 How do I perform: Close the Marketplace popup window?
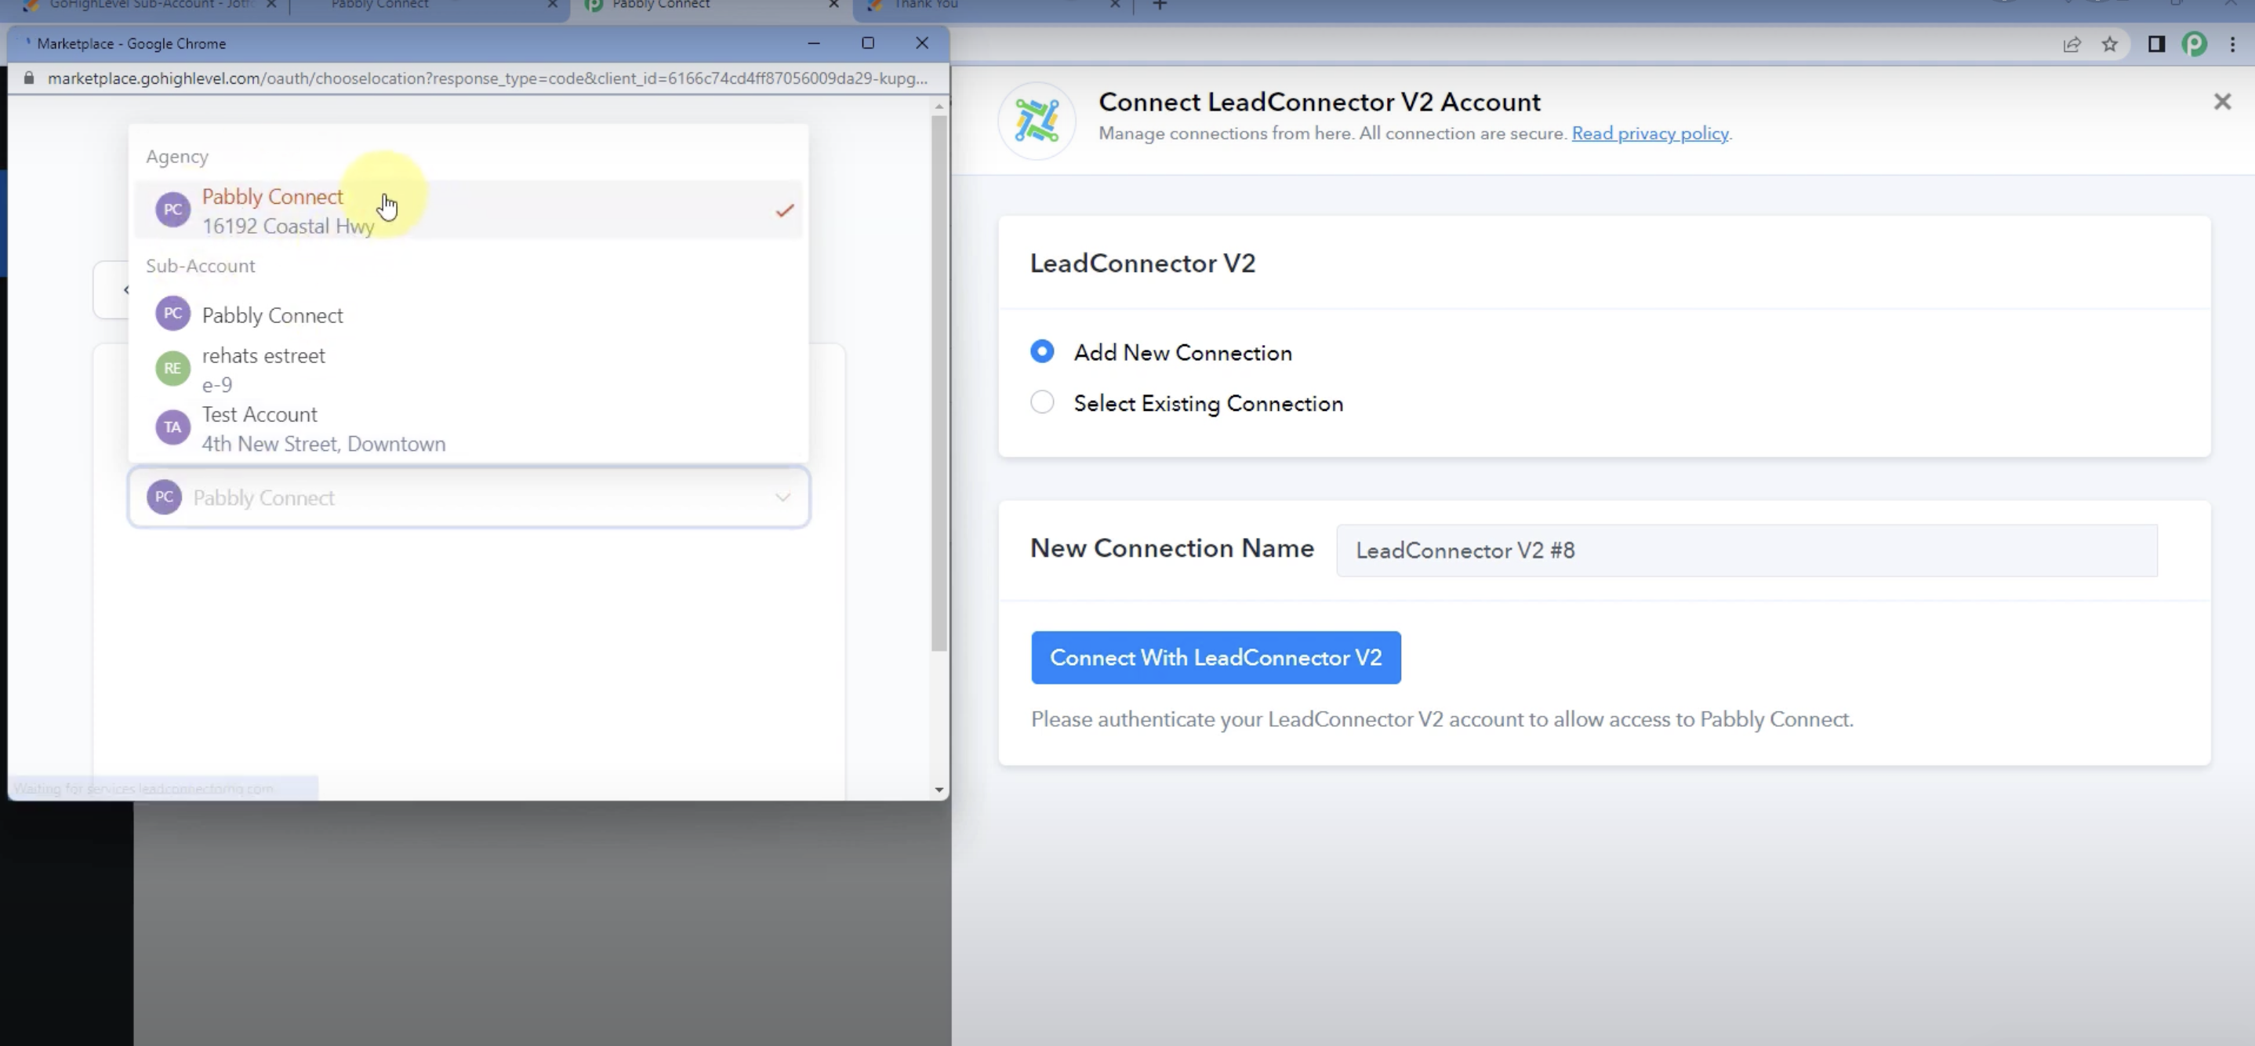coord(922,43)
